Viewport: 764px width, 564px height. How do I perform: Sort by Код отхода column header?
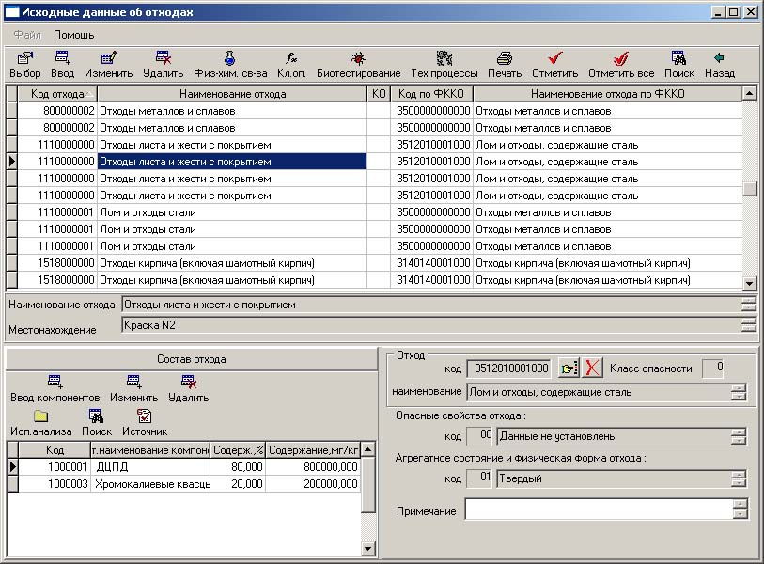tap(58, 94)
